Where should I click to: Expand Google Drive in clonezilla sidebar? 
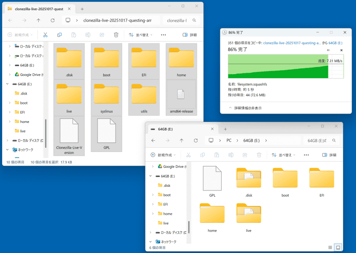click(x=10, y=75)
